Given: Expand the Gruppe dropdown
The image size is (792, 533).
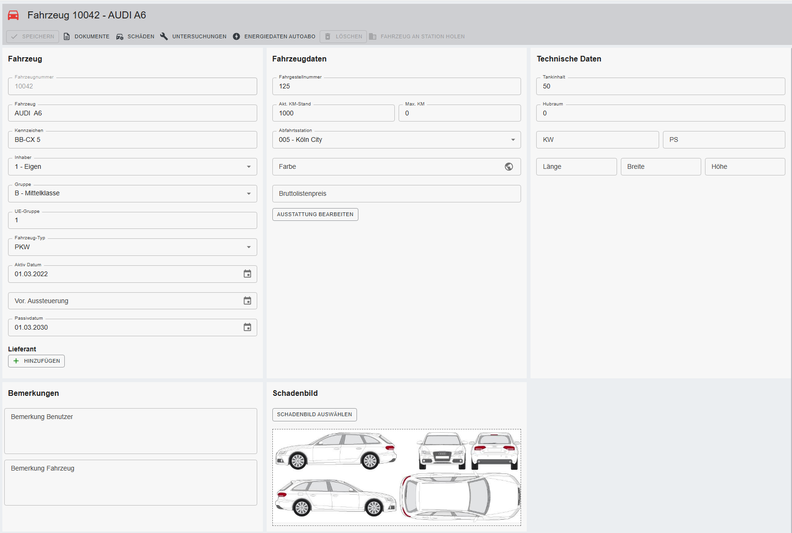Looking at the screenshot, I should pos(249,193).
